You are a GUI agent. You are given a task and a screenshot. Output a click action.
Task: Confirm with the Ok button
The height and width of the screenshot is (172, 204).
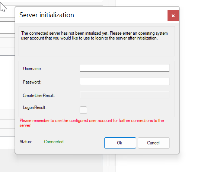(120, 143)
